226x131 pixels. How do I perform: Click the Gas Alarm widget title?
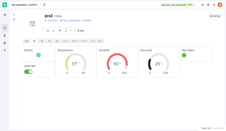tap(188, 50)
